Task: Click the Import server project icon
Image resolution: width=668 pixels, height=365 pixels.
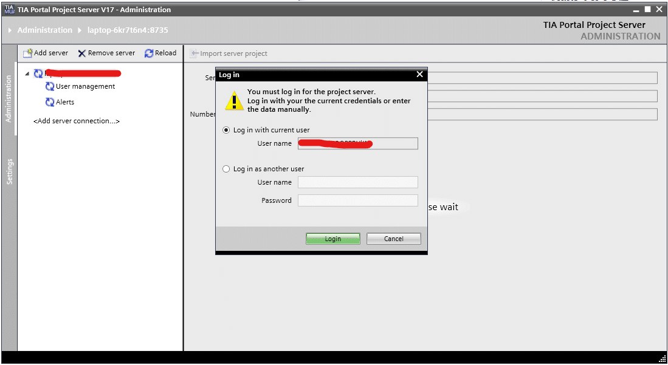Action: (x=195, y=53)
